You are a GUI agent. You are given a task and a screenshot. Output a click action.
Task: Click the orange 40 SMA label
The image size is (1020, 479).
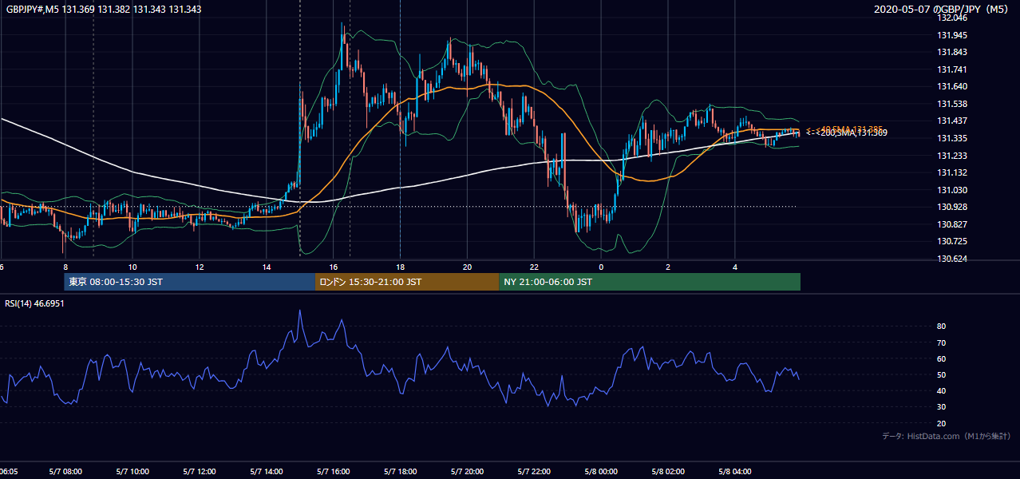coord(844,128)
